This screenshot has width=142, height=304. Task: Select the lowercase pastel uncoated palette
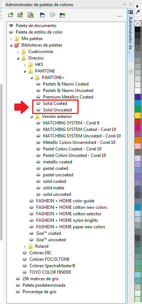coord(58,175)
